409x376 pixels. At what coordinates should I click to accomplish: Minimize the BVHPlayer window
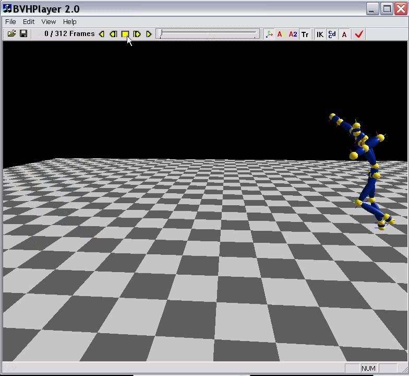pyautogui.click(x=372, y=9)
